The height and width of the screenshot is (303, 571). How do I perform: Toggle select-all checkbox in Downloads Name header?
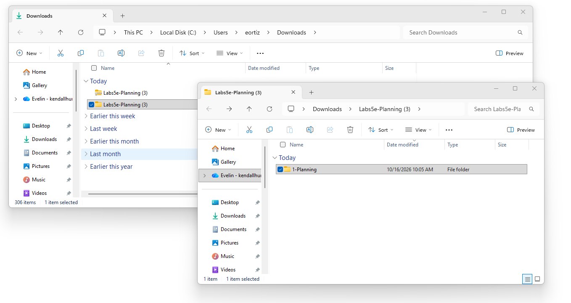(x=94, y=68)
